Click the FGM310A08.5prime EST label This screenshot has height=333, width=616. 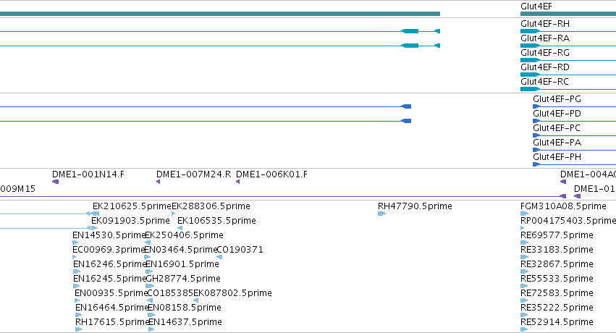(563, 206)
